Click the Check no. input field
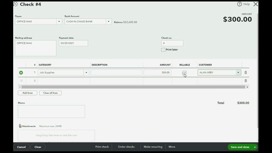 point(172,43)
